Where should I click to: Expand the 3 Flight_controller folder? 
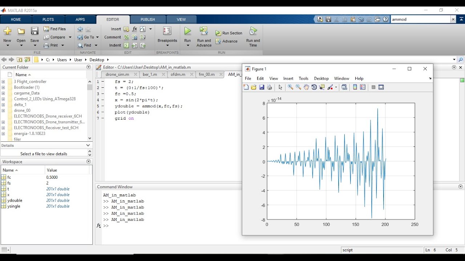coord(3,82)
